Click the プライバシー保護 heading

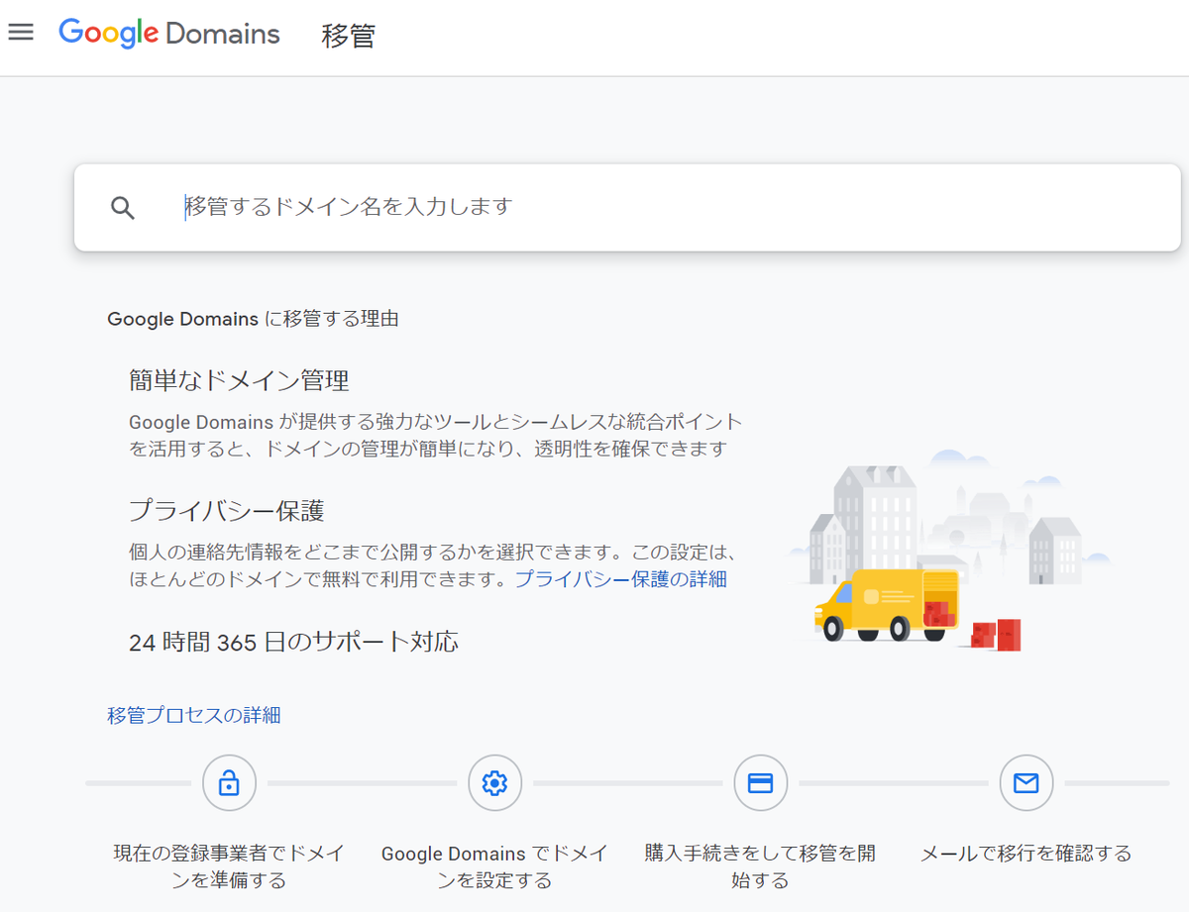click(227, 511)
